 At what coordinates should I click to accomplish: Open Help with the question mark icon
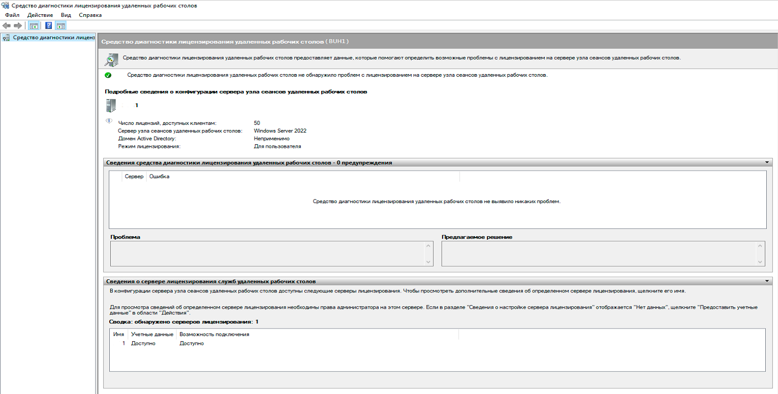tap(49, 25)
